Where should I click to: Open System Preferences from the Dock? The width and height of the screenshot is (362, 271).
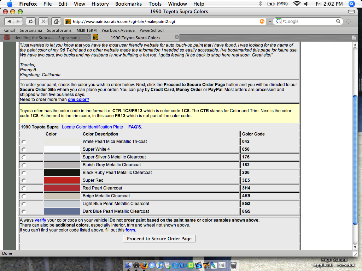point(222,265)
